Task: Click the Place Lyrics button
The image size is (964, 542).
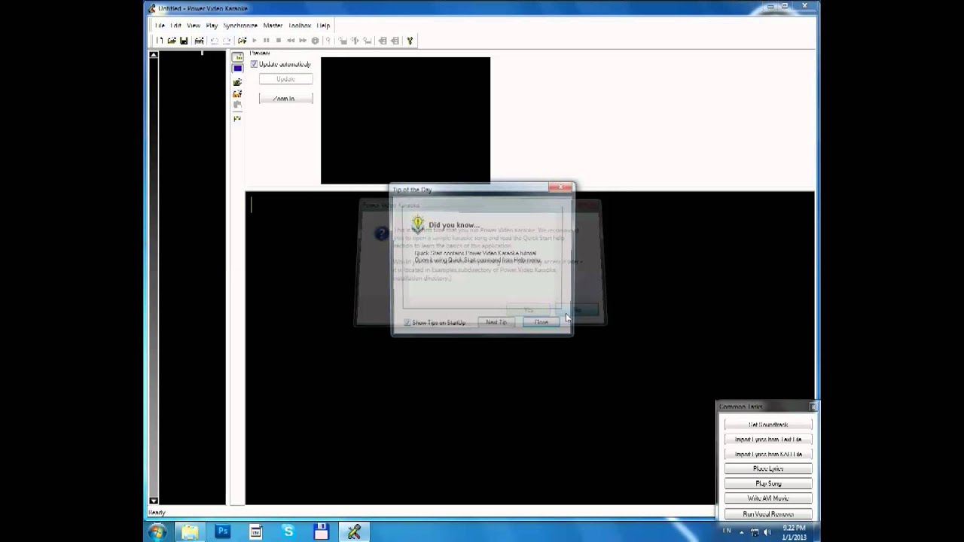Action: coord(768,469)
